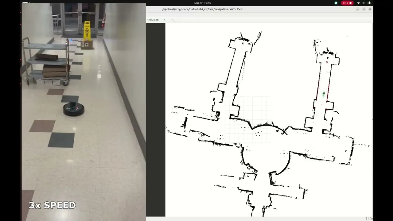Image resolution: width=393 pixels, height=221 pixels.
Task: Minimize the RViz window
Action: click(357, 9)
